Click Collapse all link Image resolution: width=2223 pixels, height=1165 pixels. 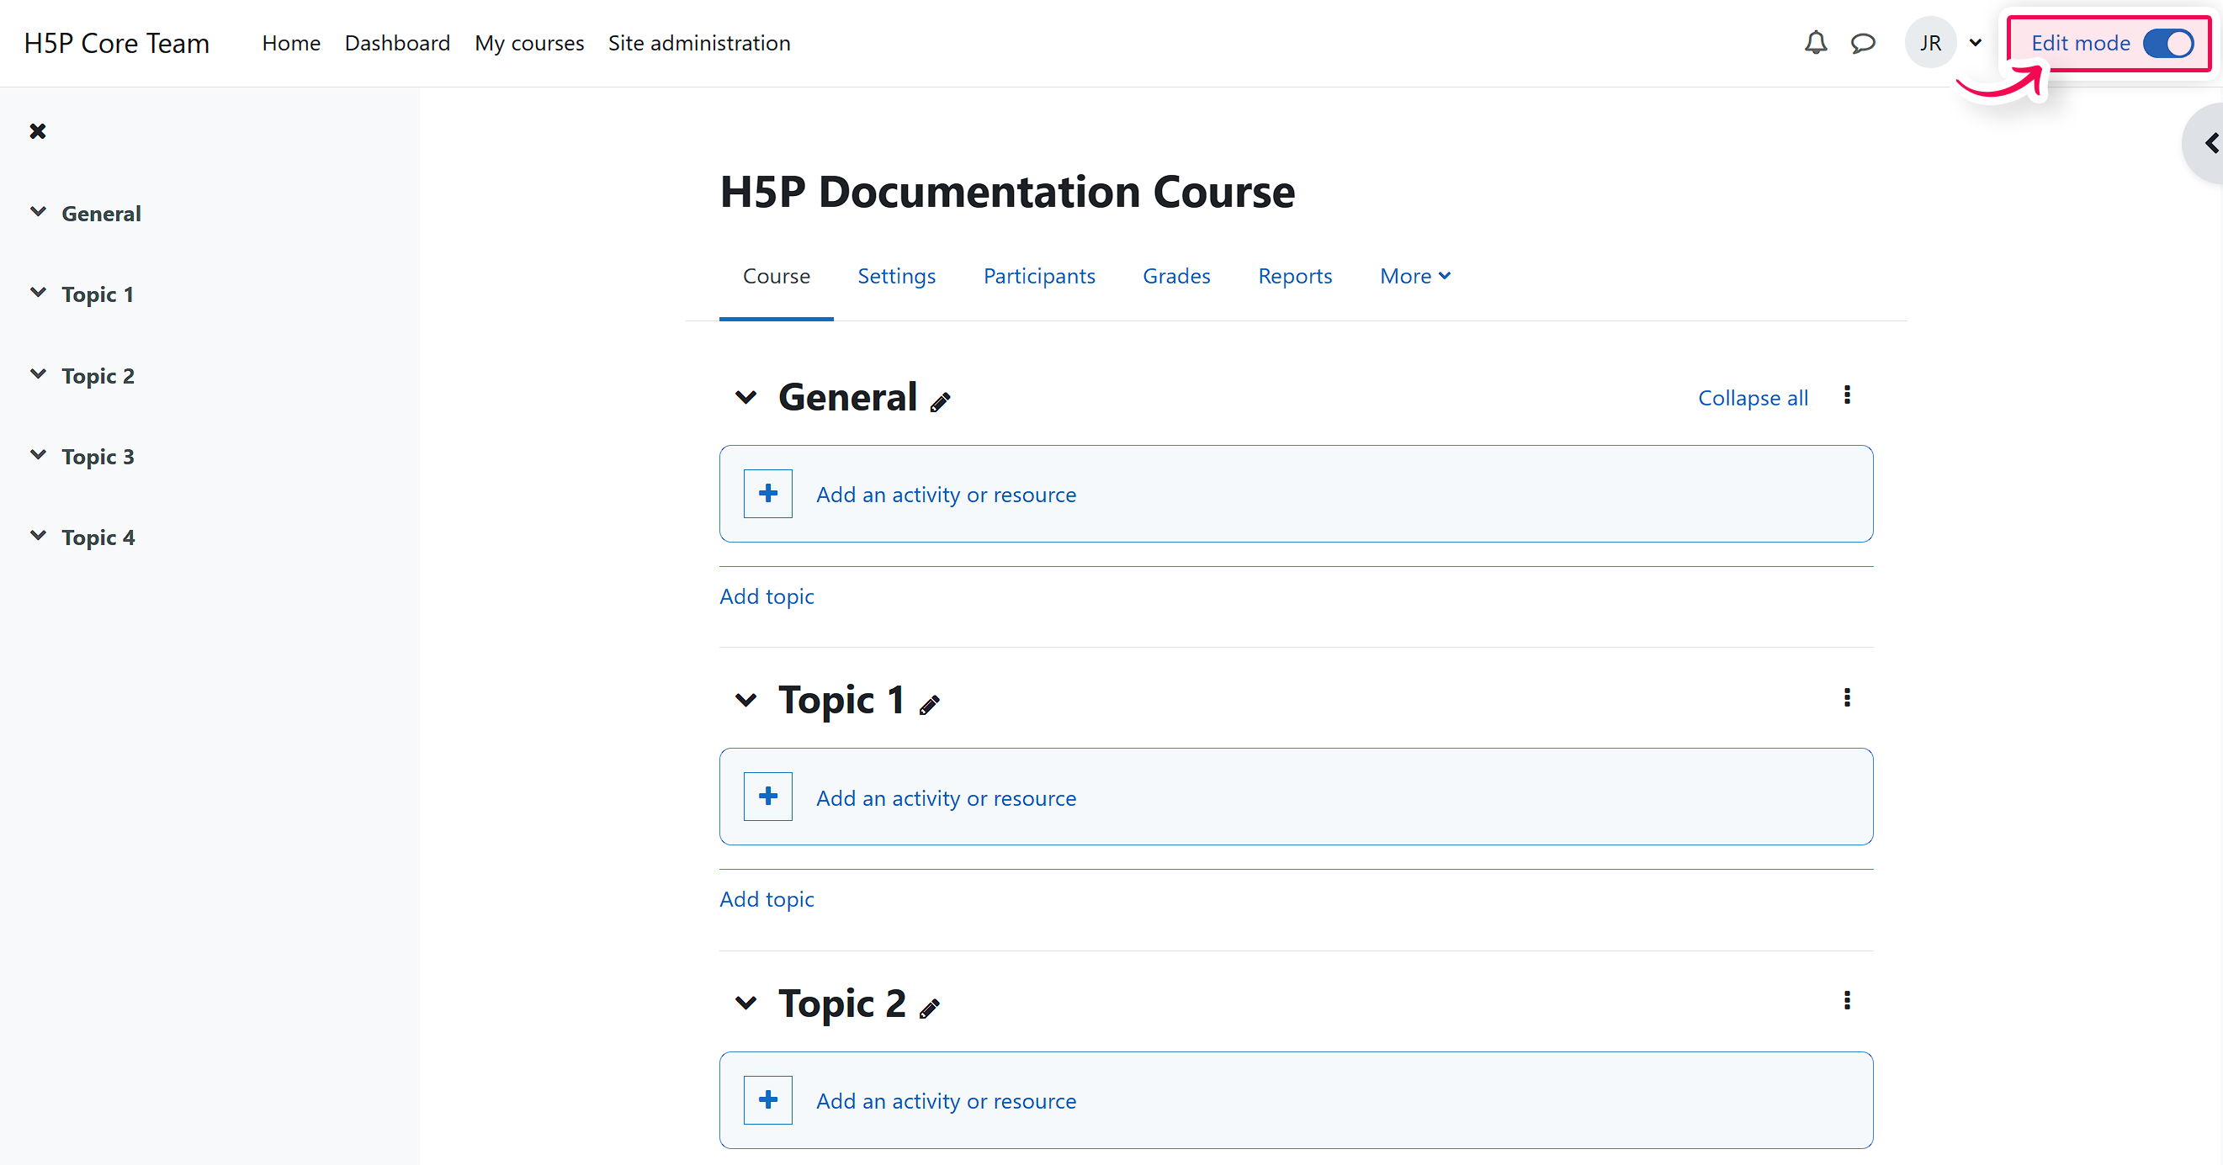coord(1753,398)
